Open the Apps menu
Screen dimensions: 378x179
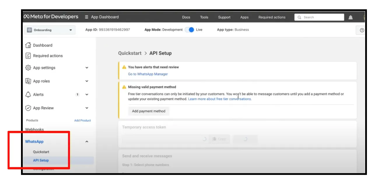pyautogui.click(x=244, y=17)
